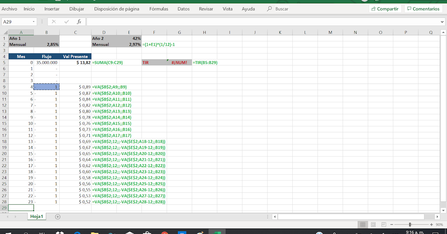447x234 pixels.
Task: Click the Compartir button
Action: (x=385, y=9)
